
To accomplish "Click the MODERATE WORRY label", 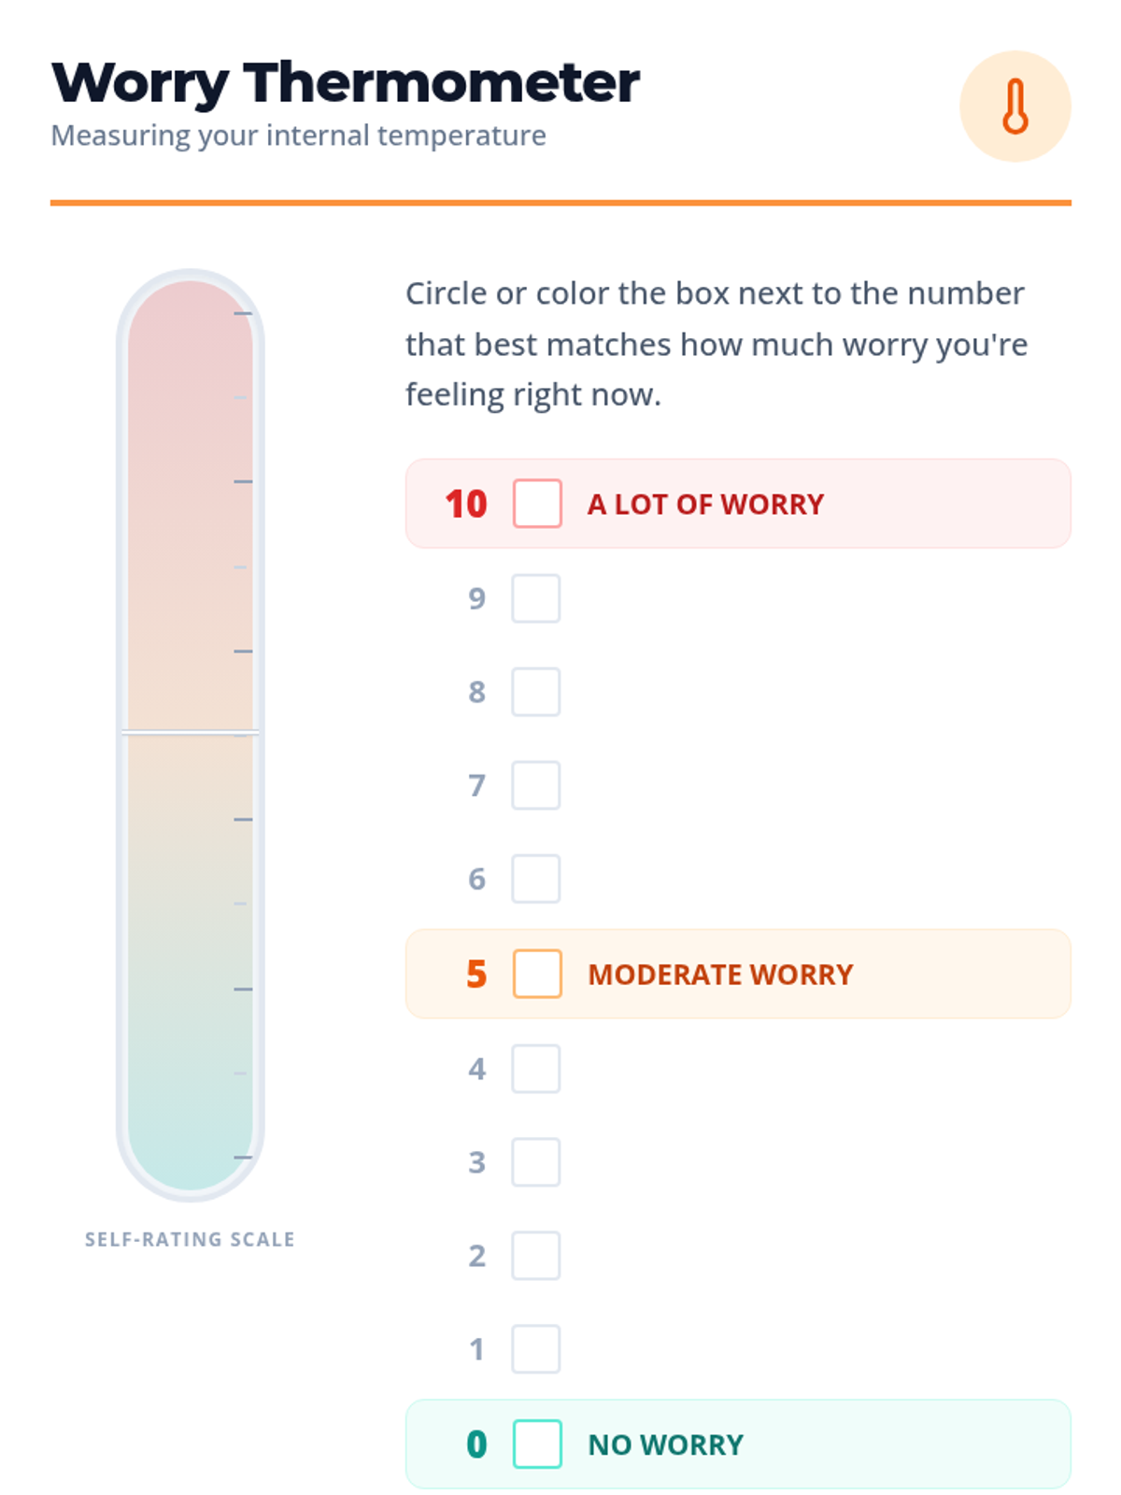I will 720,975.
